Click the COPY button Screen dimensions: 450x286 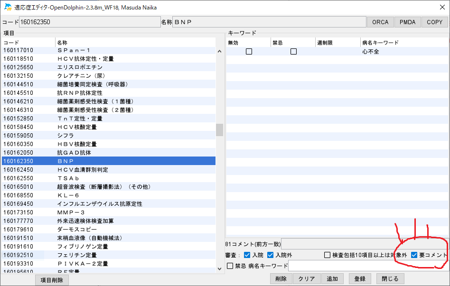click(x=434, y=22)
